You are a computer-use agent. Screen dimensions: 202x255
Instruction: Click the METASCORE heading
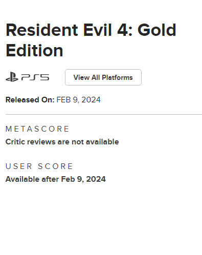[x=37, y=129]
